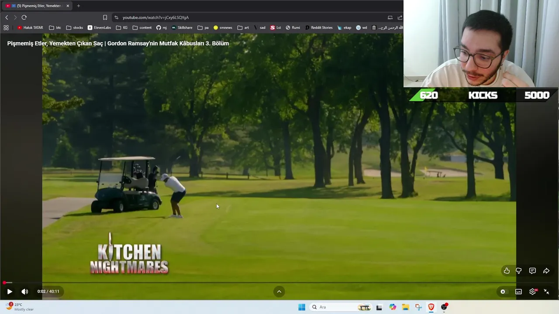This screenshot has height=314, width=559.
Task: Exit full screen mode
Action: click(x=546, y=292)
